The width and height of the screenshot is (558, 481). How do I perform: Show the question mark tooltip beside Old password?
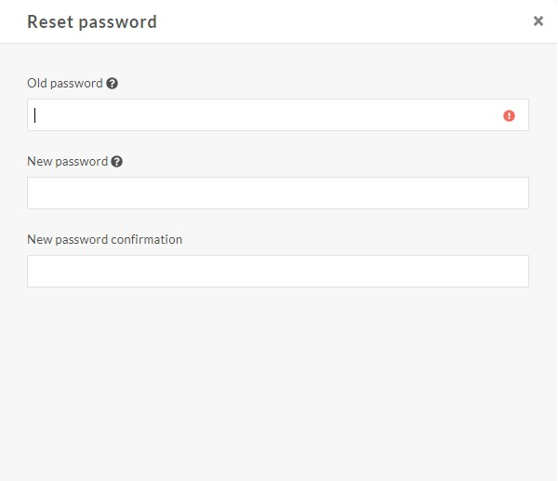point(113,84)
